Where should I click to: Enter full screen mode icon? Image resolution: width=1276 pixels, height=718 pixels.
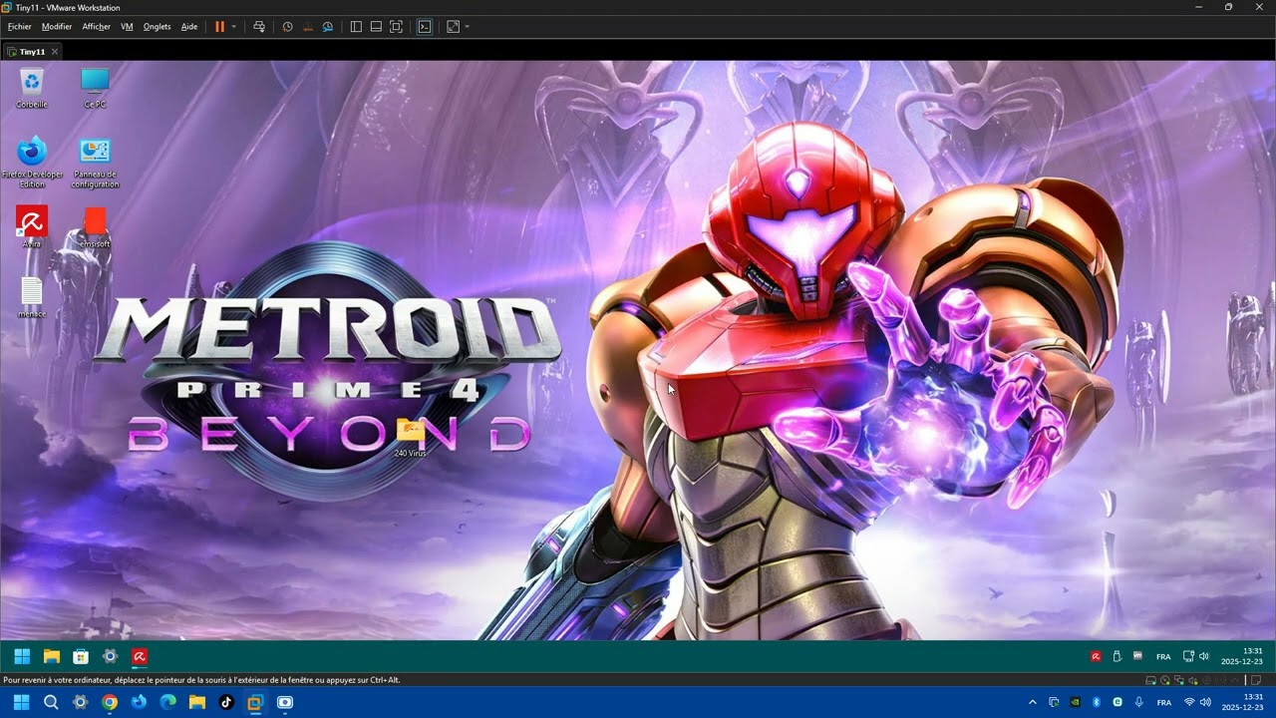click(396, 27)
